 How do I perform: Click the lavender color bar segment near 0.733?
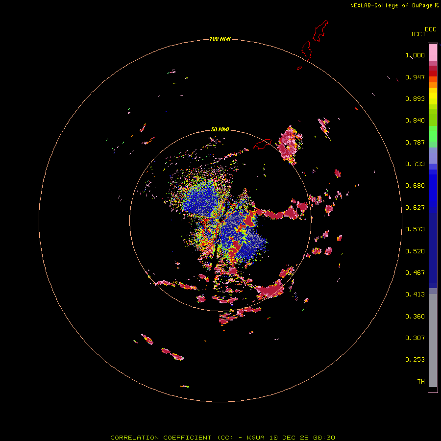click(433, 155)
